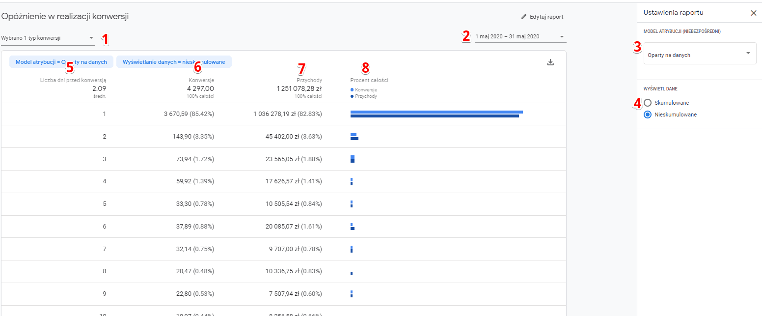The width and height of the screenshot is (762, 316).
Task: Click the download report icon
Action: click(x=550, y=62)
